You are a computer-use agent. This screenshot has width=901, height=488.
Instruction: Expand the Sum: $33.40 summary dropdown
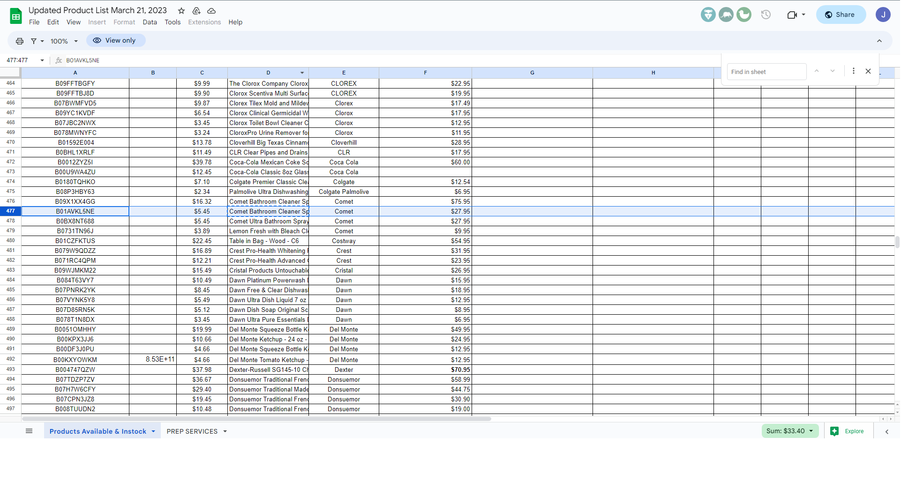[x=811, y=431]
